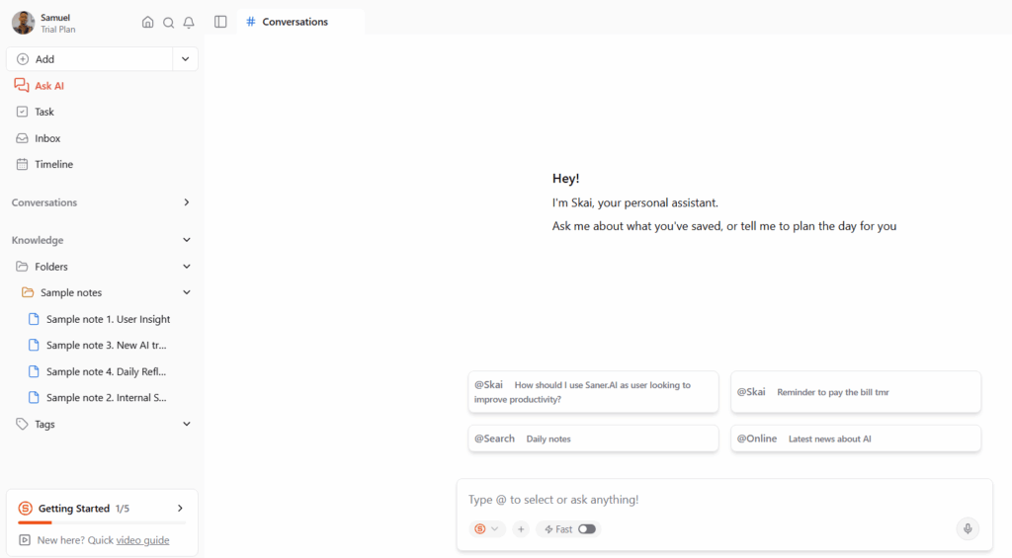Click the Latest news about AI suggestion
The height and width of the screenshot is (558, 1012).
click(855, 438)
